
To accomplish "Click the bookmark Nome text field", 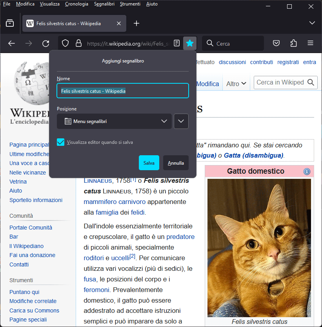I will tap(123, 91).
